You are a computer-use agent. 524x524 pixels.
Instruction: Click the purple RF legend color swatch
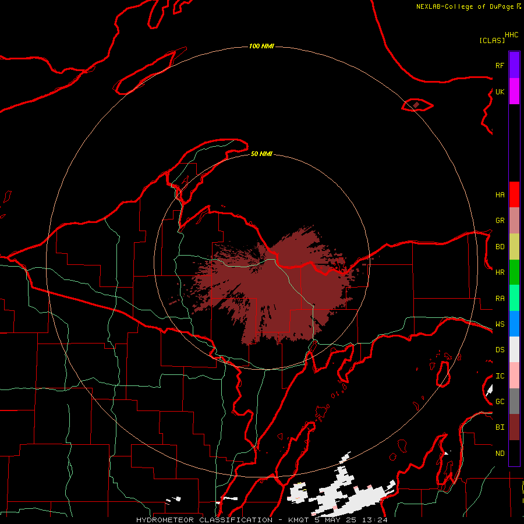[514, 65]
